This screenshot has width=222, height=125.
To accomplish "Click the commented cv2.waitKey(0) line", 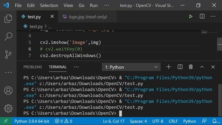I will pos(61,49).
